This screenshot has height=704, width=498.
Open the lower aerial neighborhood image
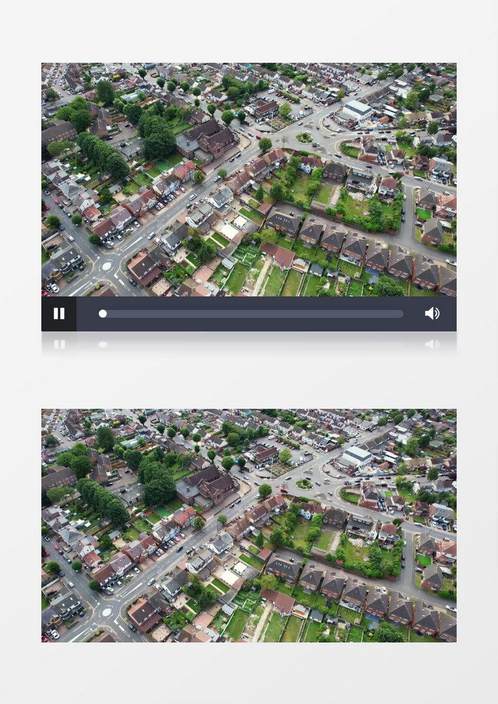249,525
